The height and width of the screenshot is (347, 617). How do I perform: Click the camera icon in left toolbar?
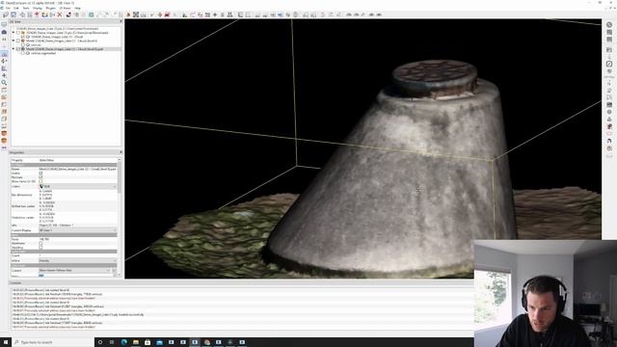(x=4, y=32)
